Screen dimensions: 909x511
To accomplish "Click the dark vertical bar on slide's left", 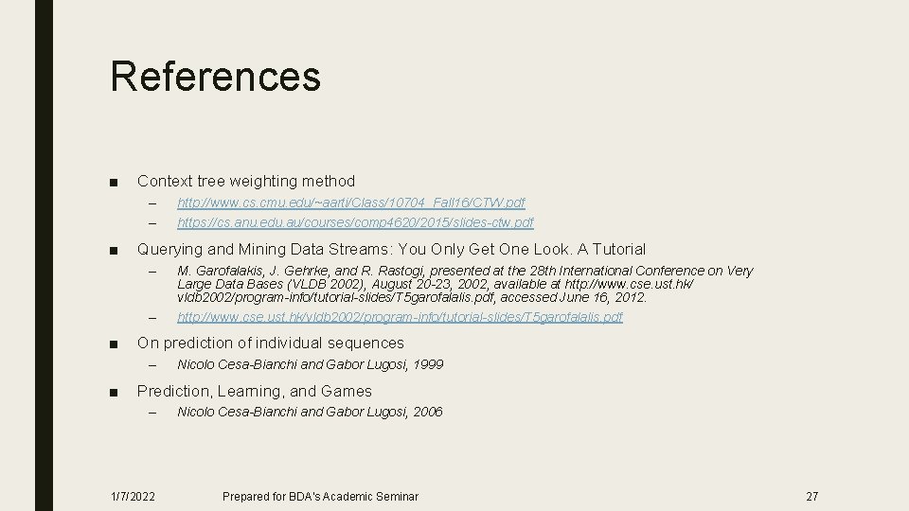I will pos(45,255).
